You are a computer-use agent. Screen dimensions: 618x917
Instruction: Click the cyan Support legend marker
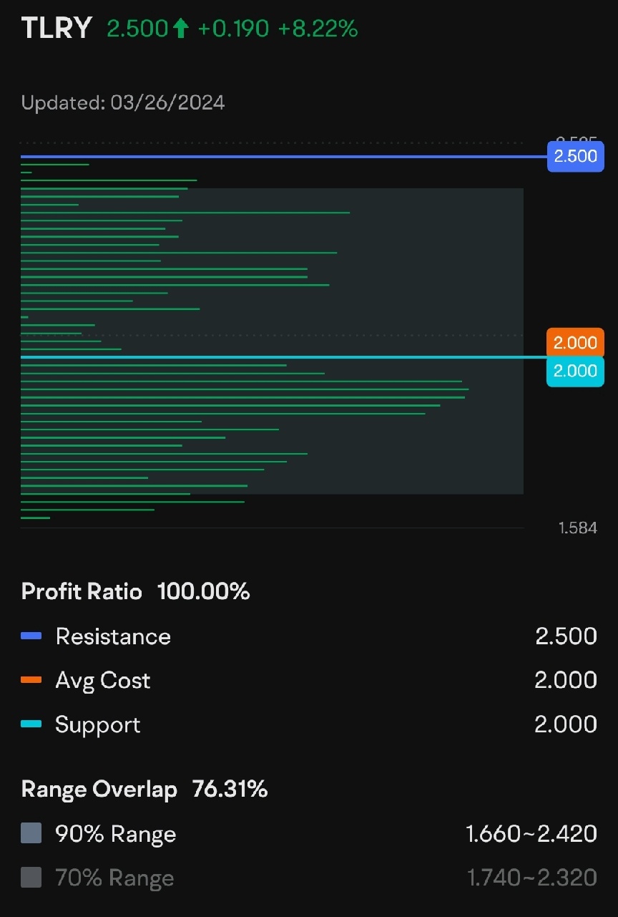point(31,724)
